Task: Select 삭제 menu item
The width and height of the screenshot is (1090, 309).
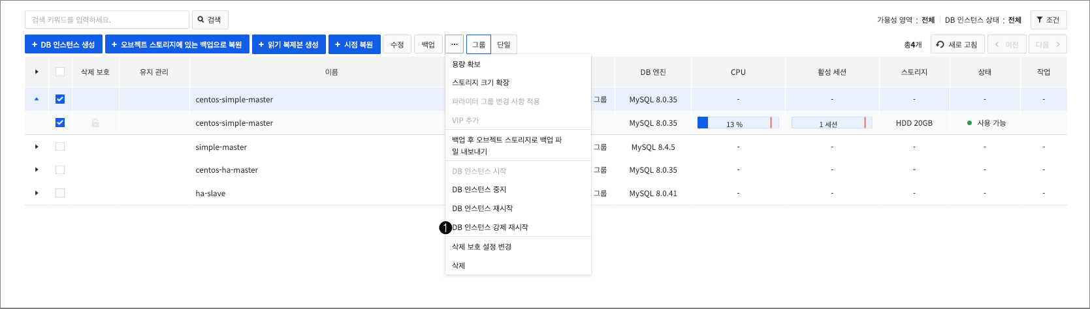Action: tap(518, 265)
